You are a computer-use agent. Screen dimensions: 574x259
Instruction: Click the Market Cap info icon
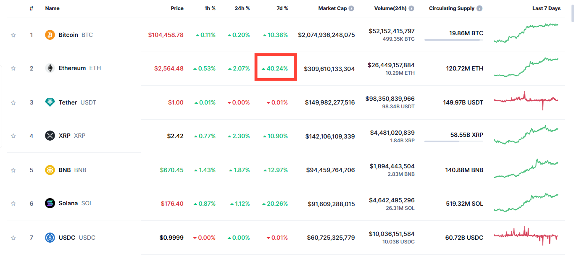coord(351,8)
